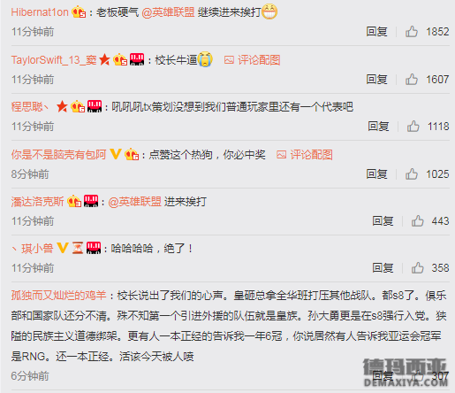Click thumbs-up on the comment with 1118 likes
This screenshot has height=393, width=455.
[x=413, y=127]
